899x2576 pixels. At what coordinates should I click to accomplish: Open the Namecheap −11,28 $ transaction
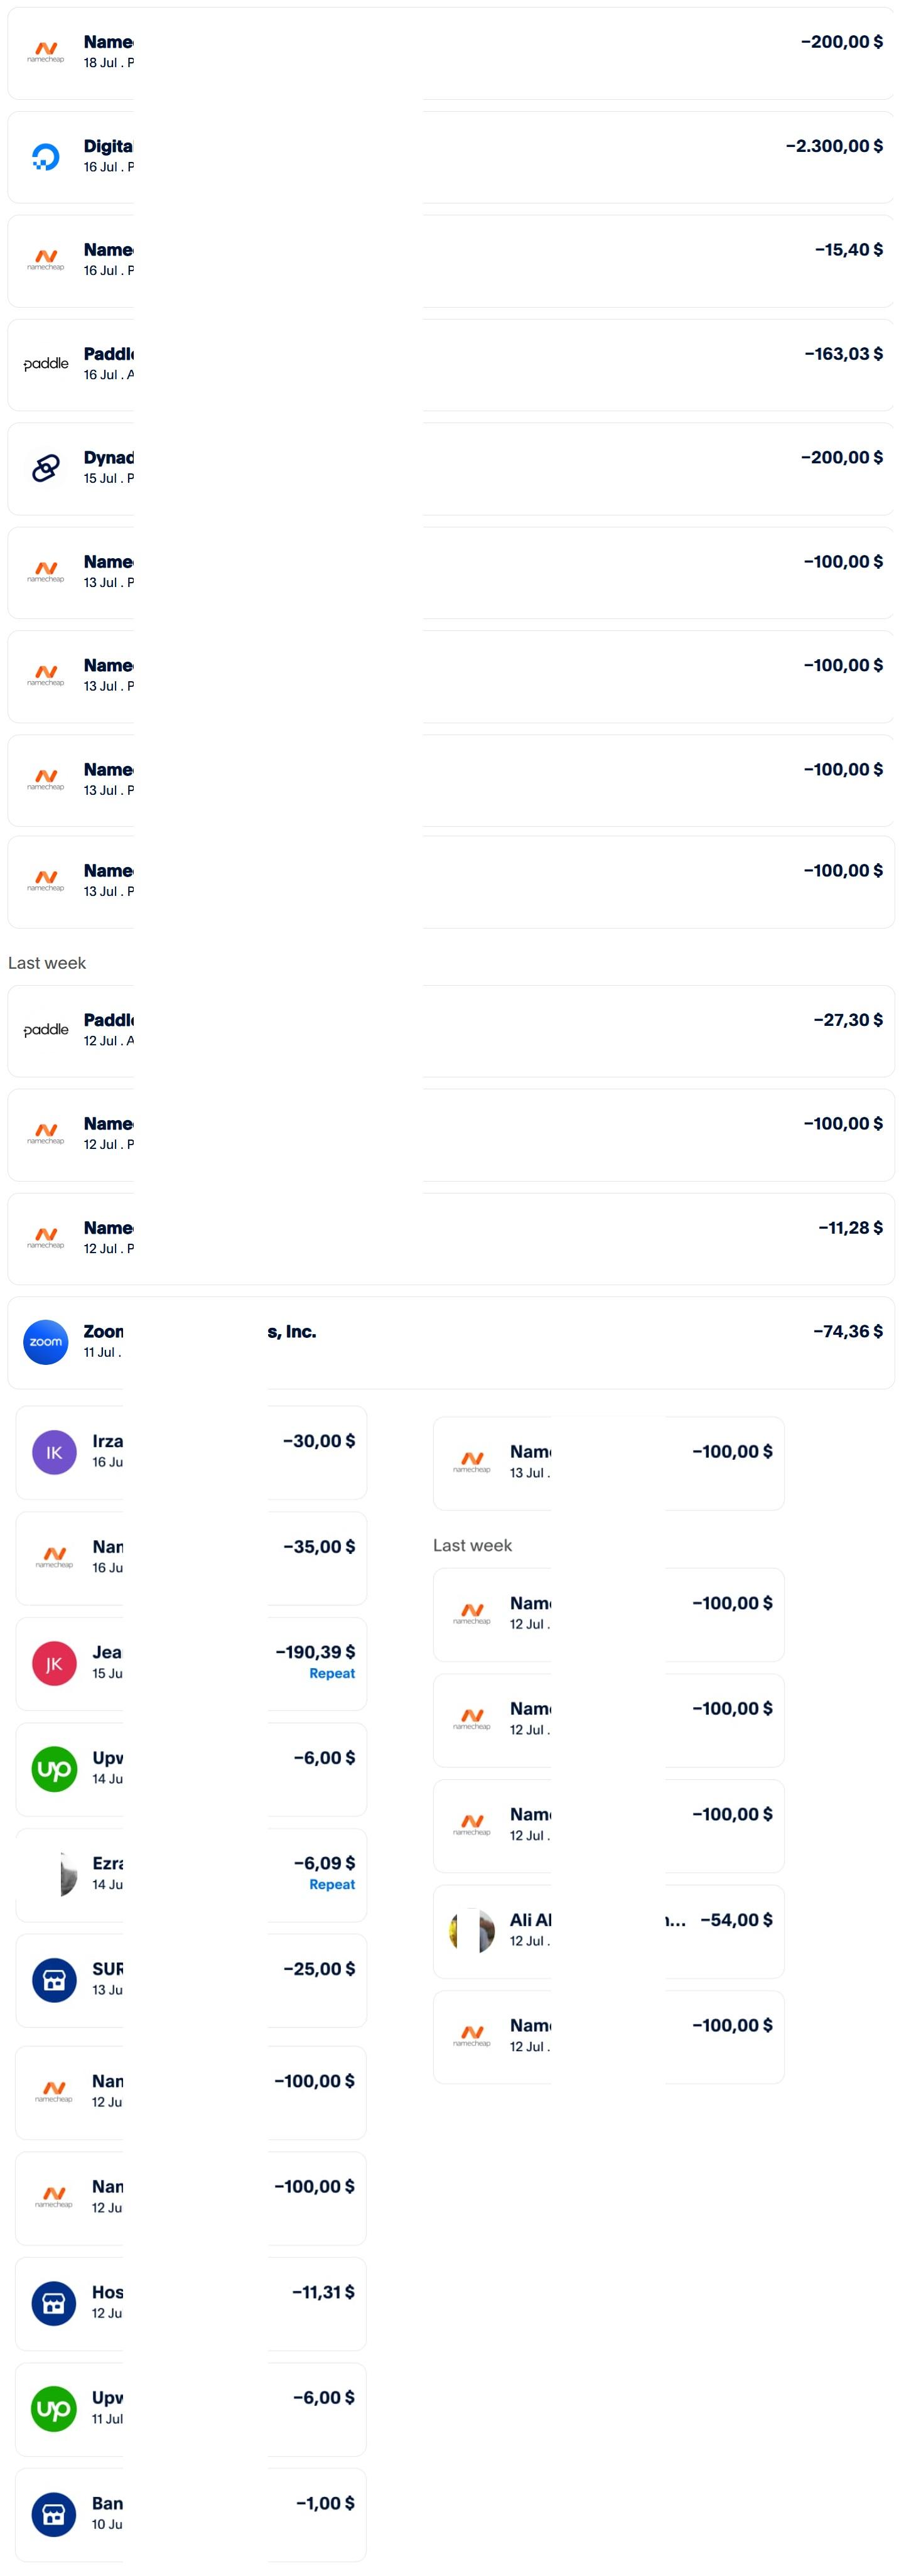point(451,1239)
